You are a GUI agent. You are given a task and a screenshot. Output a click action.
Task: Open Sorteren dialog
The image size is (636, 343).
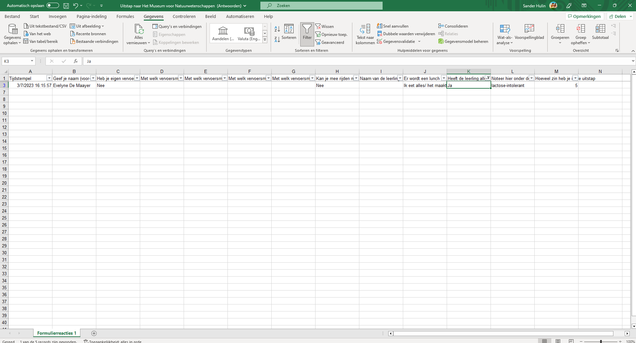[x=289, y=32]
